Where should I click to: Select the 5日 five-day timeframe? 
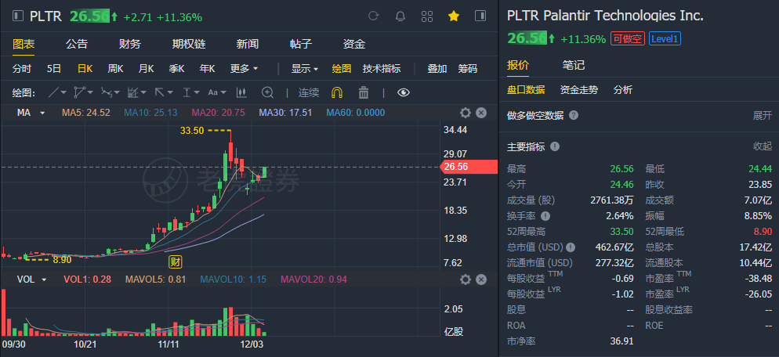tap(54, 69)
